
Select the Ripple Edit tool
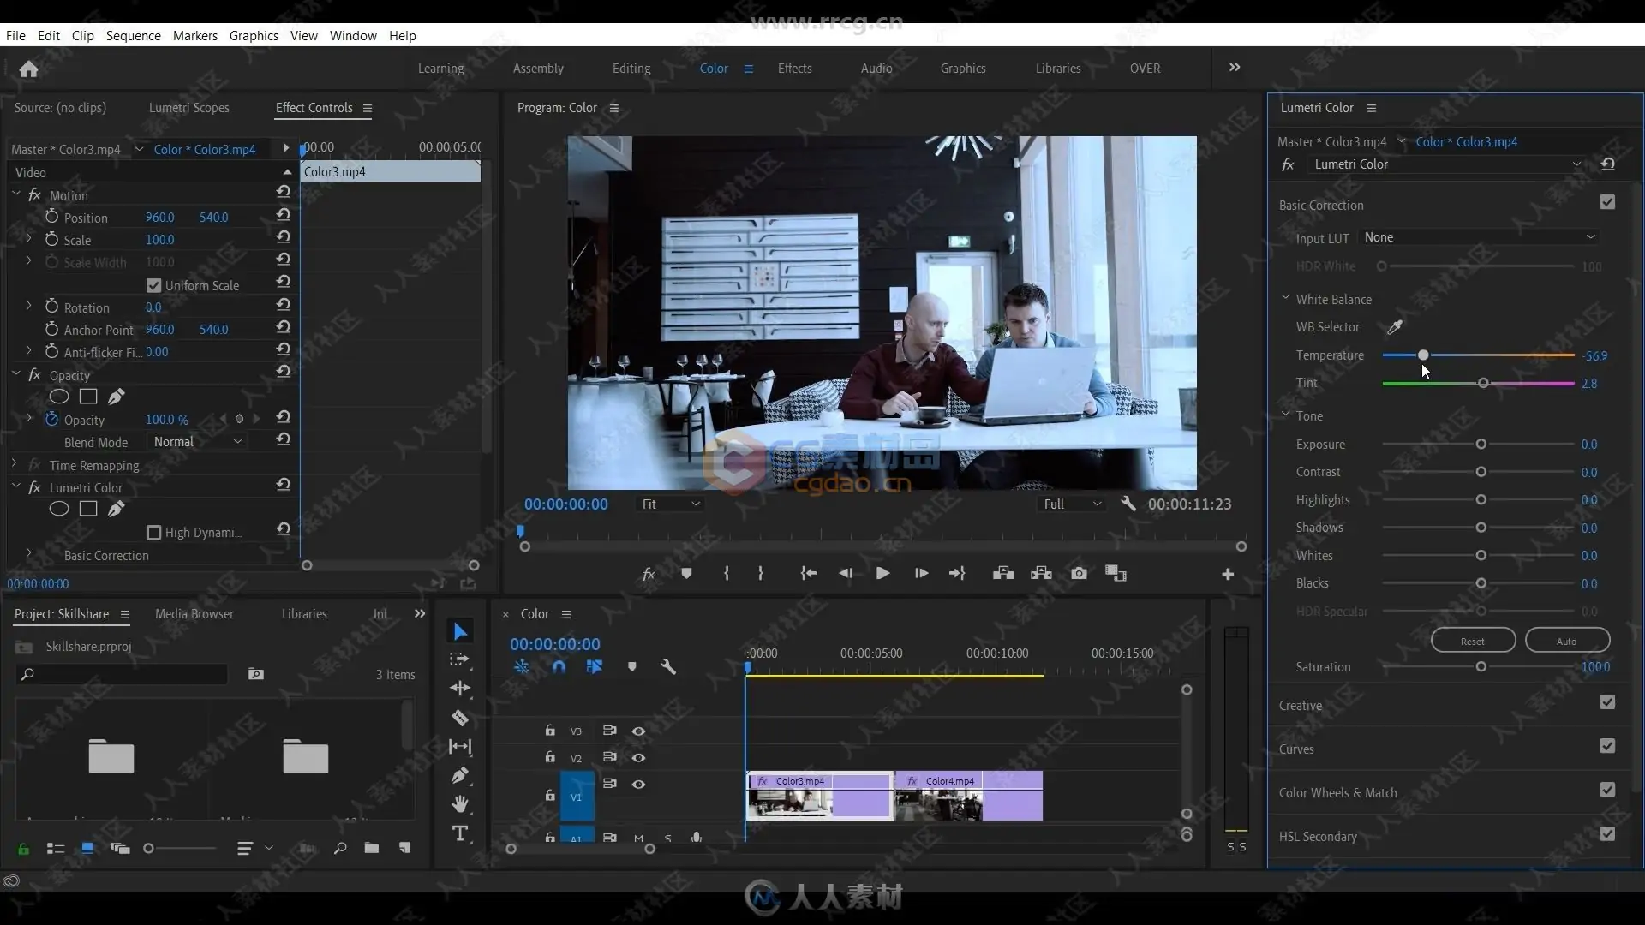tap(460, 689)
